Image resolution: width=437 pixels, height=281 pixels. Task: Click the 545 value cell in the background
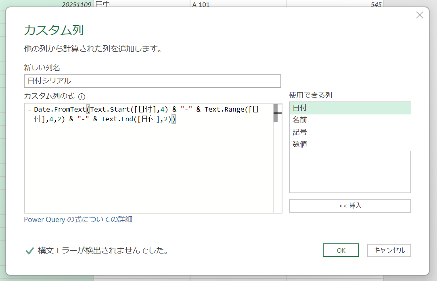335,5
